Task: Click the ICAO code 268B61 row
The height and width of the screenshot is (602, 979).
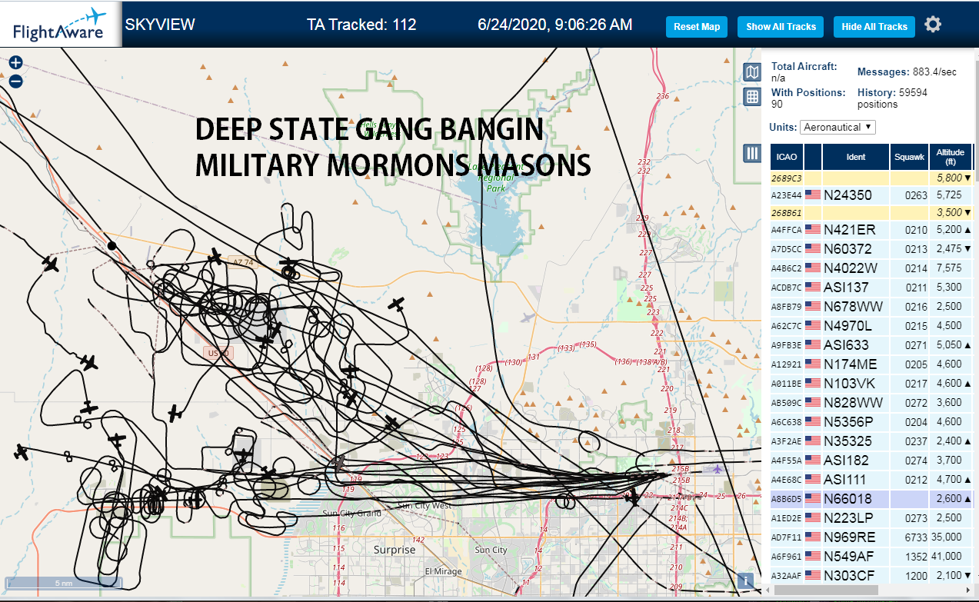Action: click(872, 212)
